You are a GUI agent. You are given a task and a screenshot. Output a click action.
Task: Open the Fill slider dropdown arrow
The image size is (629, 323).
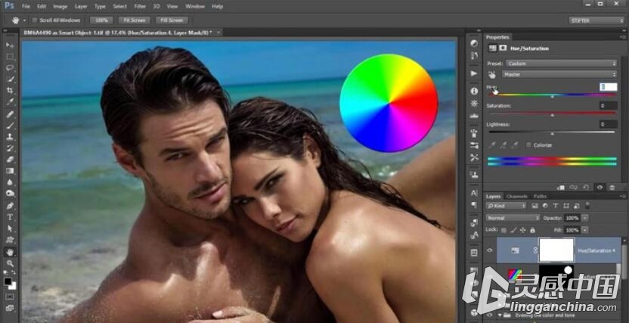point(585,230)
